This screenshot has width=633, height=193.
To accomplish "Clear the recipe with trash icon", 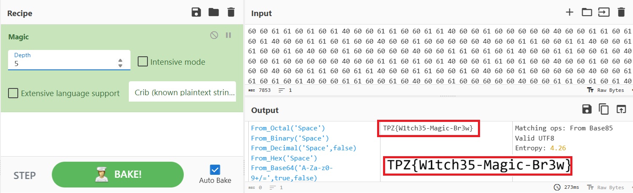I will pyautogui.click(x=231, y=12).
